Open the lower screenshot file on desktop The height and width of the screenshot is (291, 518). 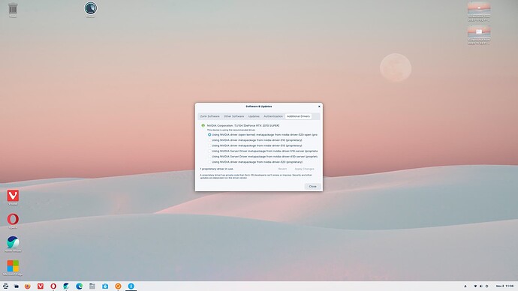point(479,35)
